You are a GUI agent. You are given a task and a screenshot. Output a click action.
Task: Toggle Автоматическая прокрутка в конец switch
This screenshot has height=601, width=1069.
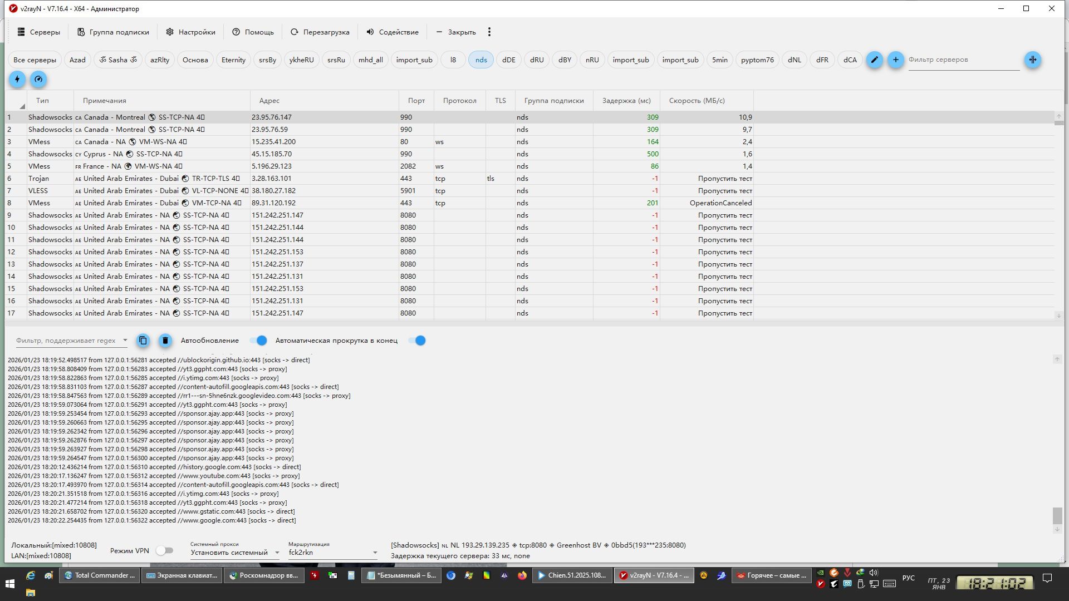[417, 341]
